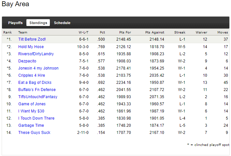View These Guys Suck team page
The image size is (231, 156).
coord(34,133)
